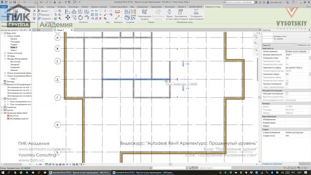The height and width of the screenshot is (175, 311).
Task: Select Кровля floor plan in browser
Action: point(14,39)
